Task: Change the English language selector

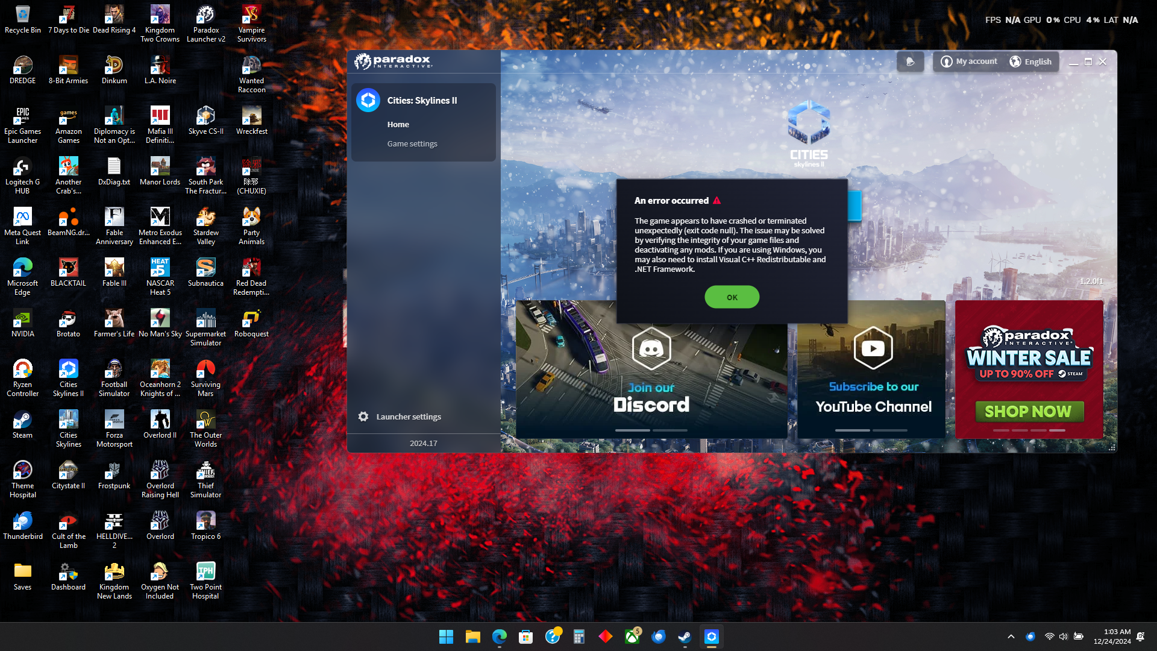Action: (1030, 61)
